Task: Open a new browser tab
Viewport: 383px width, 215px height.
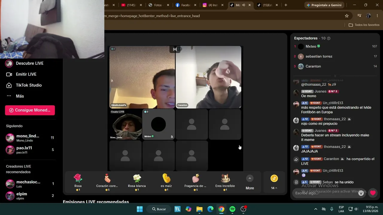Action: point(286,5)
